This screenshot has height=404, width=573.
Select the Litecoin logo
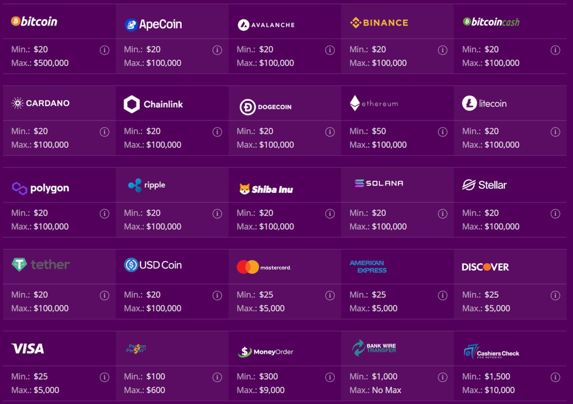point(484,103)
